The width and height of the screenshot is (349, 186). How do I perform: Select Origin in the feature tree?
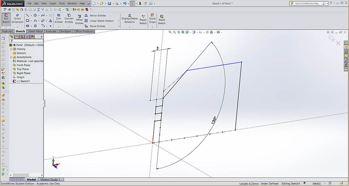click(x=18, y=77)
